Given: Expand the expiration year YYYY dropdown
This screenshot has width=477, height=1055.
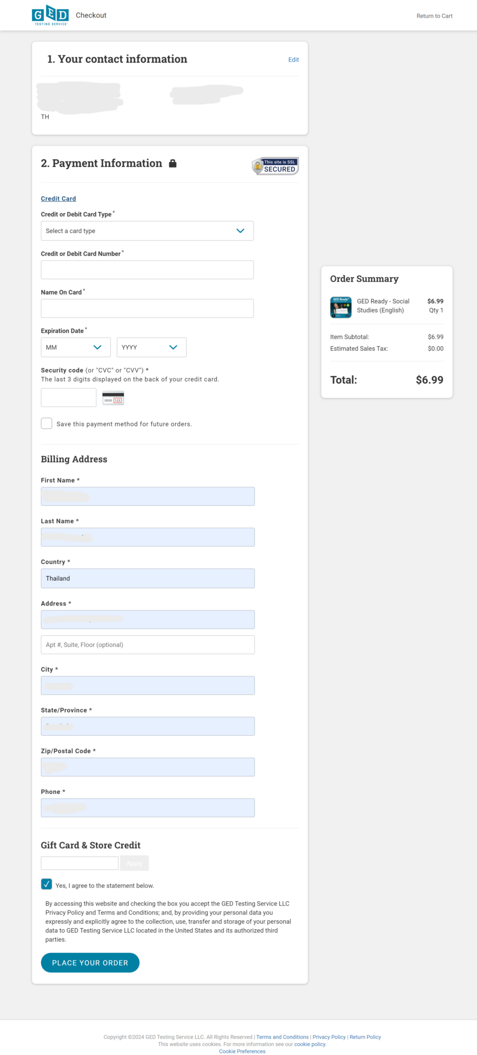Looking at the screenshot, I should click(x=151, y=347).
